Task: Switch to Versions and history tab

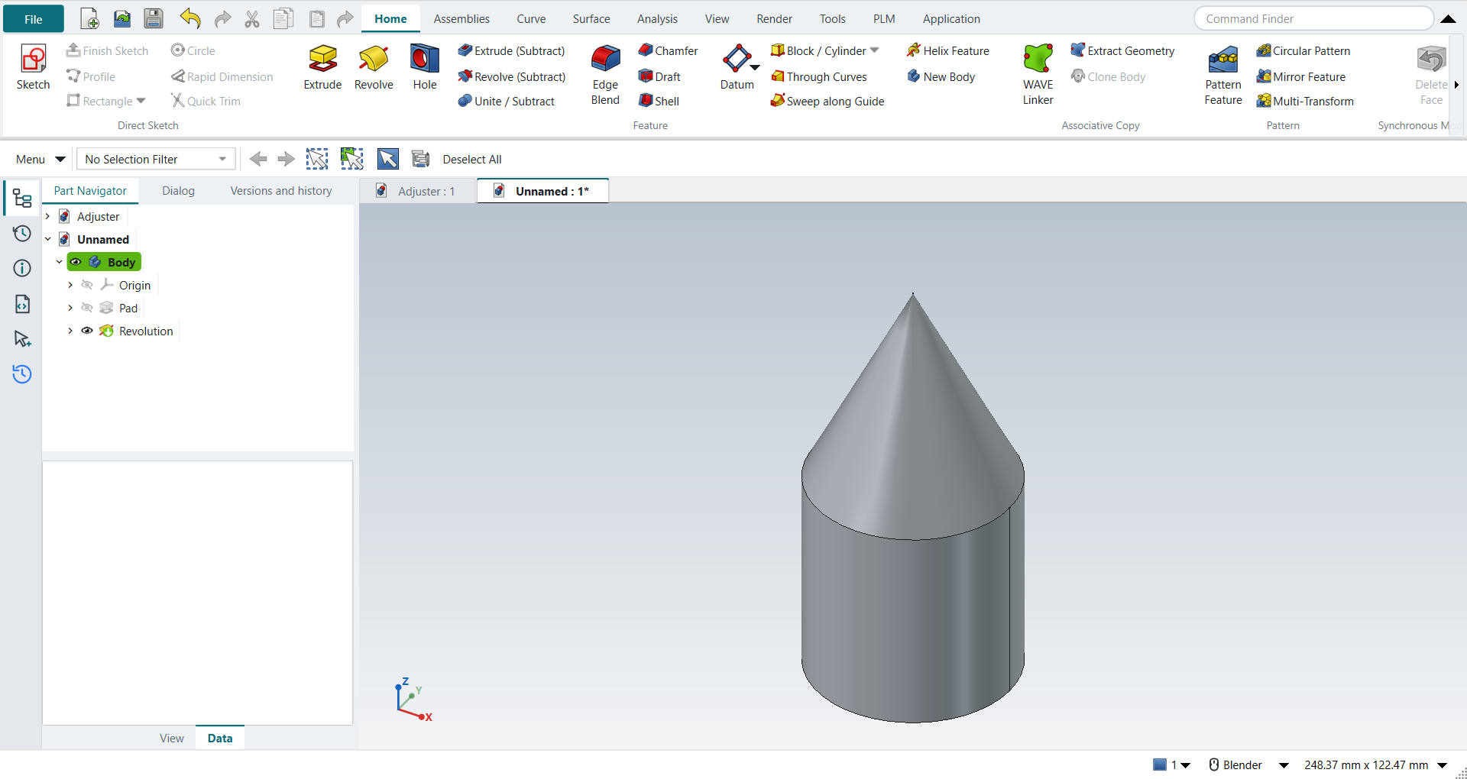Action: tap(281, 191)
